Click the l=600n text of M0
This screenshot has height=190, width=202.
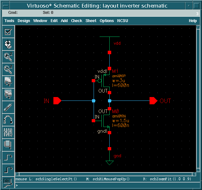(121, 125)
